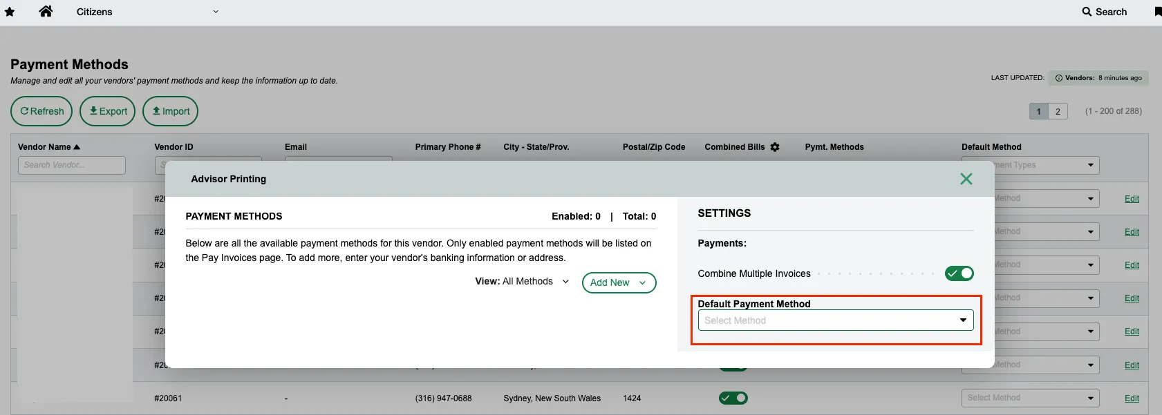Image resolution: width=1162 pixels, height=415 pixels.
Task: Open Select Method dropdown for vendor #20061
Action: click(x=1030, y=398)
